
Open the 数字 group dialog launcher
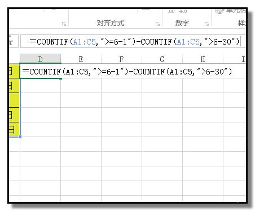point(206,24)
